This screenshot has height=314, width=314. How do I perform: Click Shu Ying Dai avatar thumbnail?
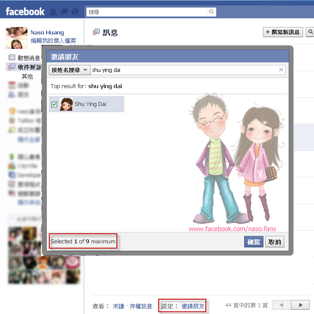tap(66, 104)
